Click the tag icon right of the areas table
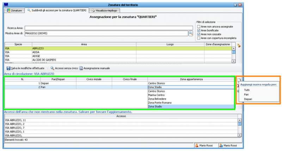This screenshot has width=282, height=151. pos(239,45)
